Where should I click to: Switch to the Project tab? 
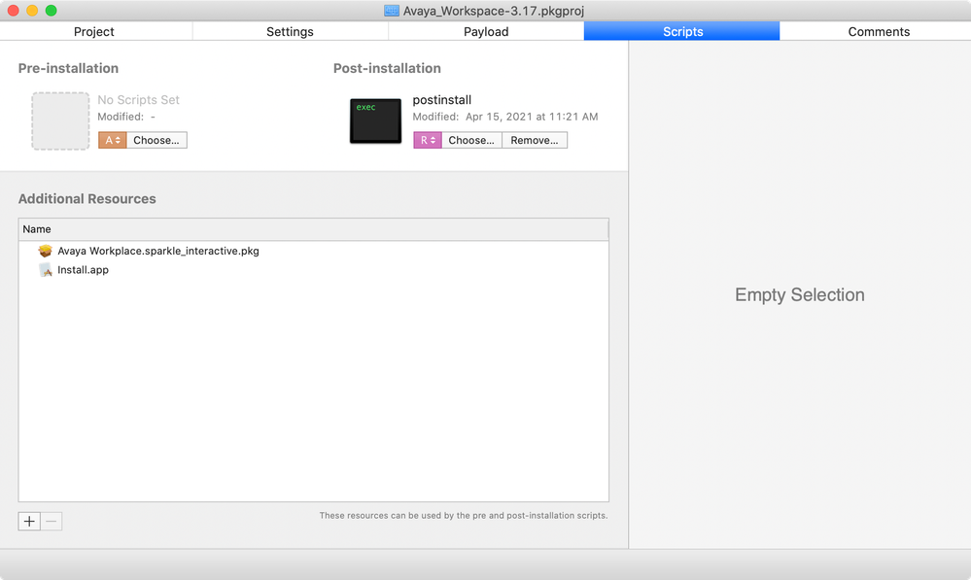coord(94,31)
